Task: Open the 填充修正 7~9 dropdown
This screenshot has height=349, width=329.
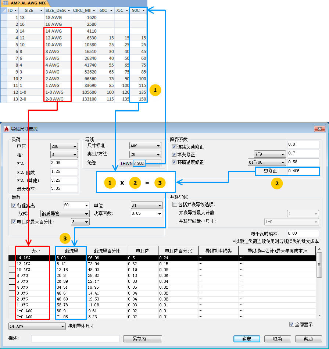Action: (x=270, y=154)
